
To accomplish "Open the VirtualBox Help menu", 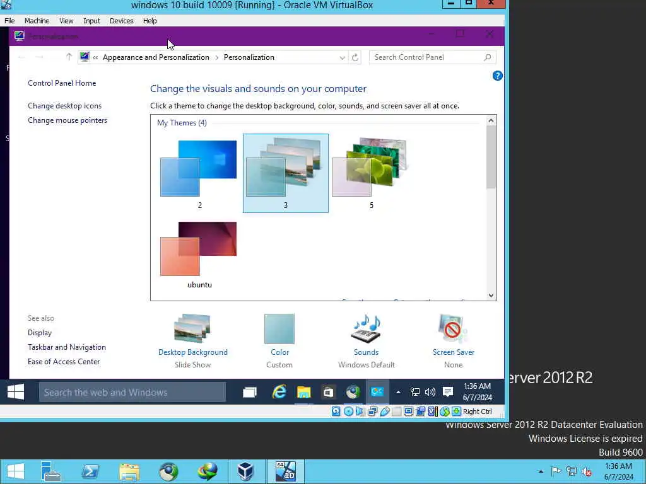I will point(150,21).
